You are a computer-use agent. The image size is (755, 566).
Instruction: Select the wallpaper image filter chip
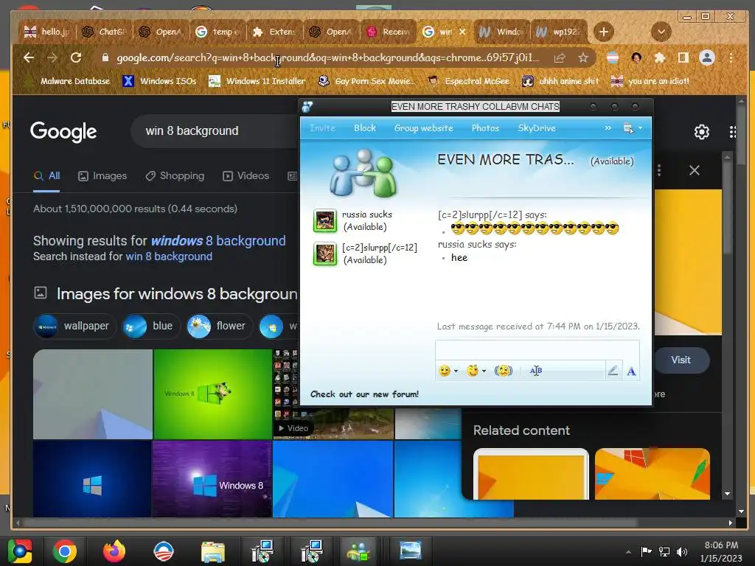75,326
